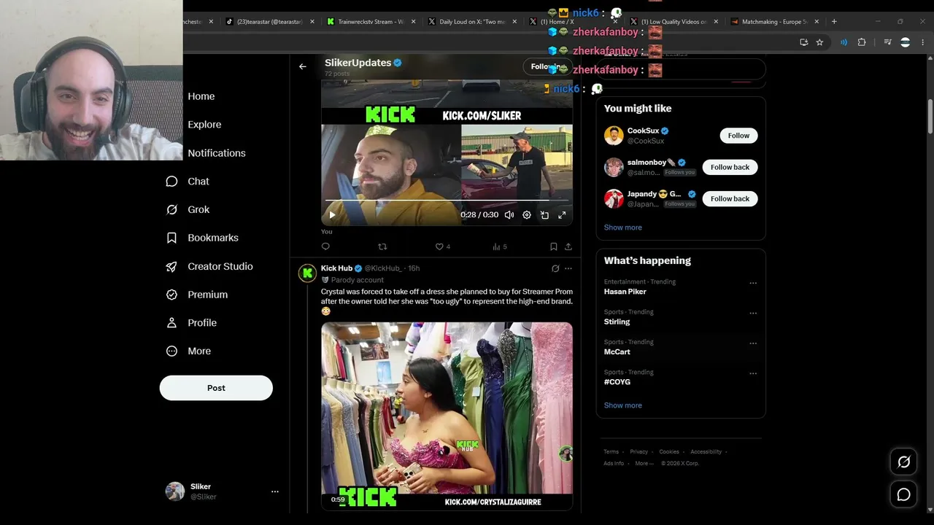
Task: Open video settings gear menu
Action: [527, 215]
